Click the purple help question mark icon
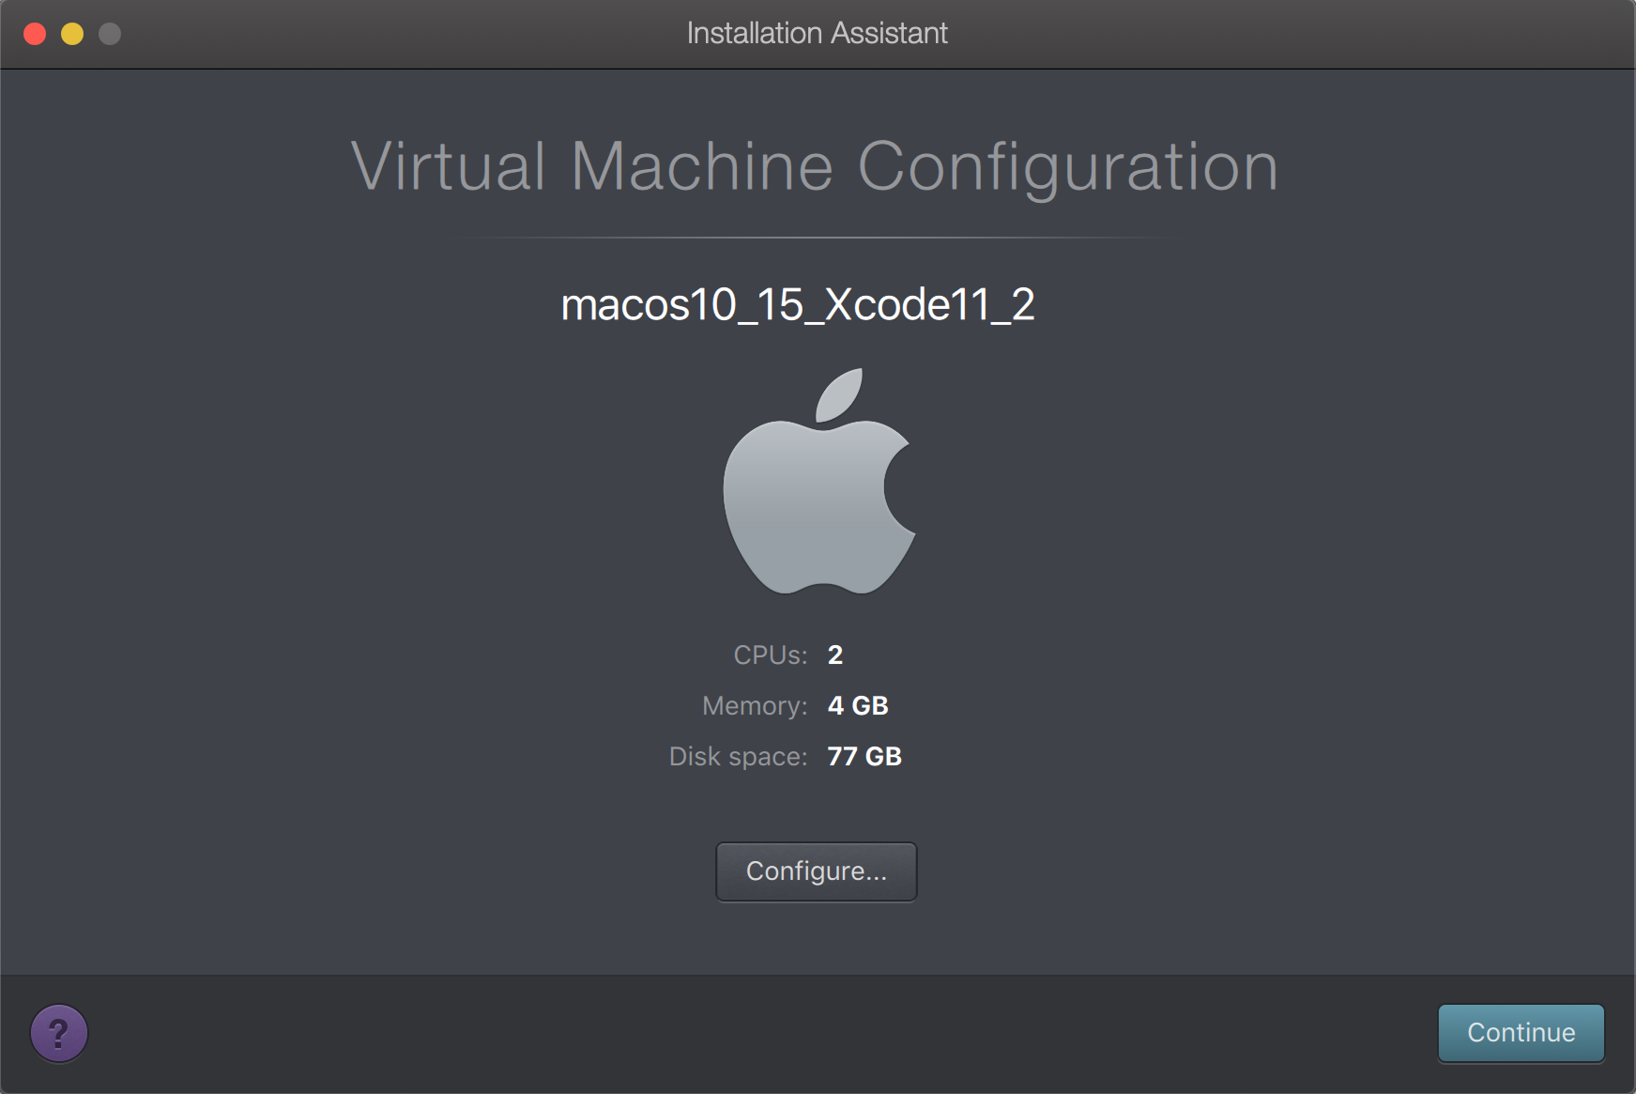 (59, 1033)
